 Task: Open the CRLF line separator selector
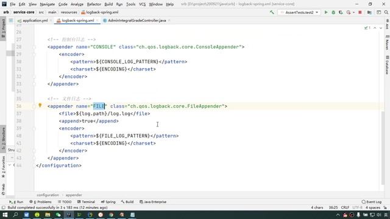click(x=345, y=207)
